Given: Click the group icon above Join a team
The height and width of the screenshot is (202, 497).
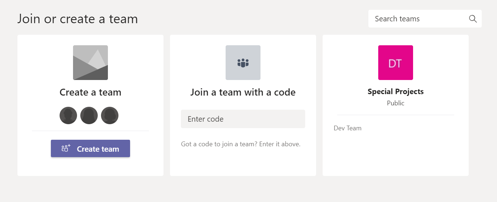Looking at the screenshot, I should point(243,63).
